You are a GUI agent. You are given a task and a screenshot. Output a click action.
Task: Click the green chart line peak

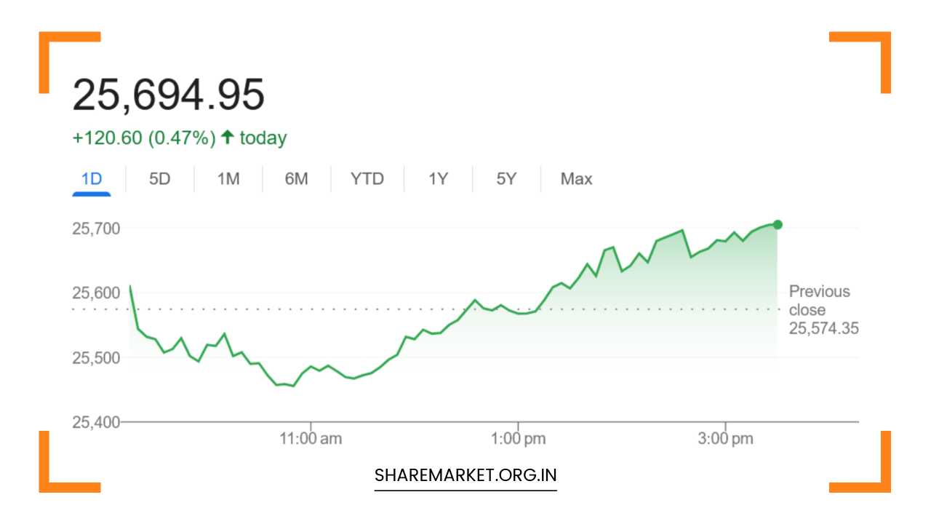[681, 230]
